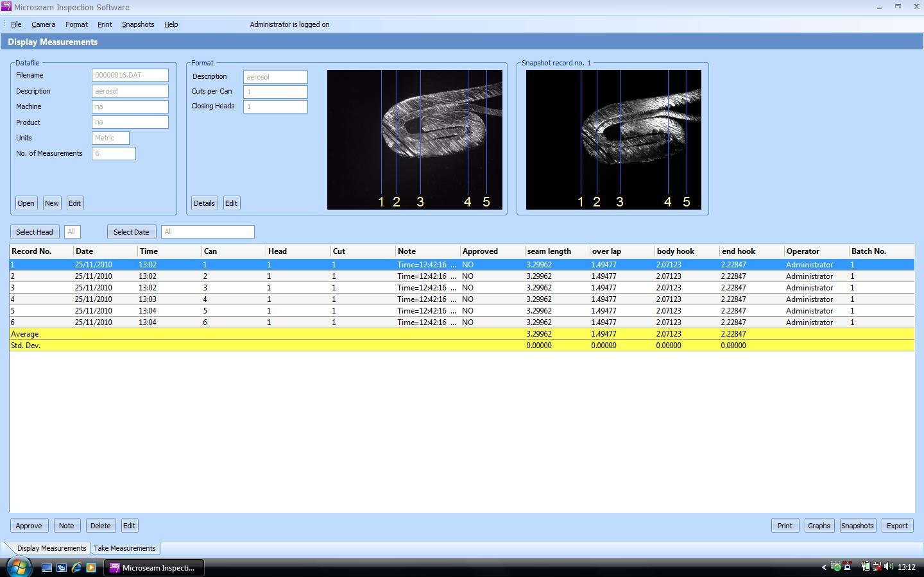The width and height of the screenshot is (924, 577).
Task: Open the Format menu
Action: click(x=76, y=24)
